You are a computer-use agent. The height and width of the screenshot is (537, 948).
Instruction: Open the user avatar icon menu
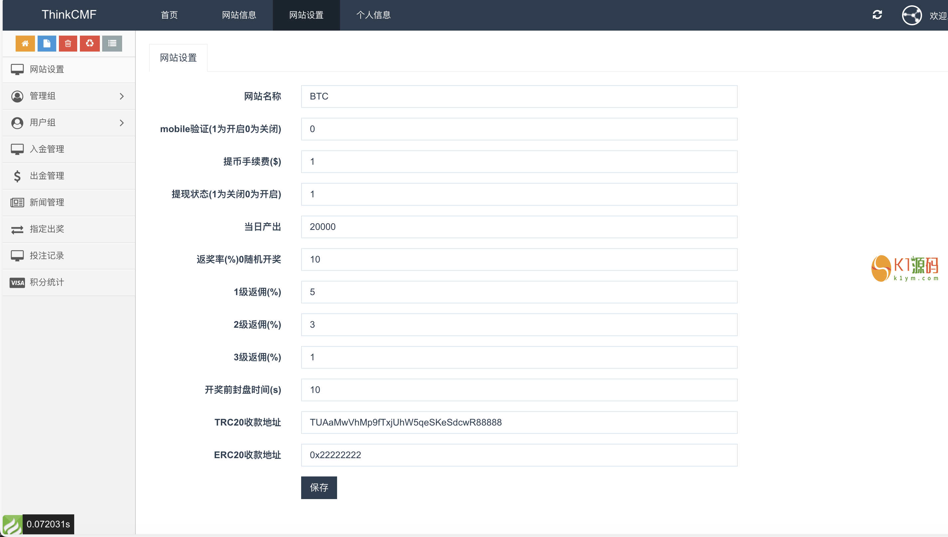(912, 16)
